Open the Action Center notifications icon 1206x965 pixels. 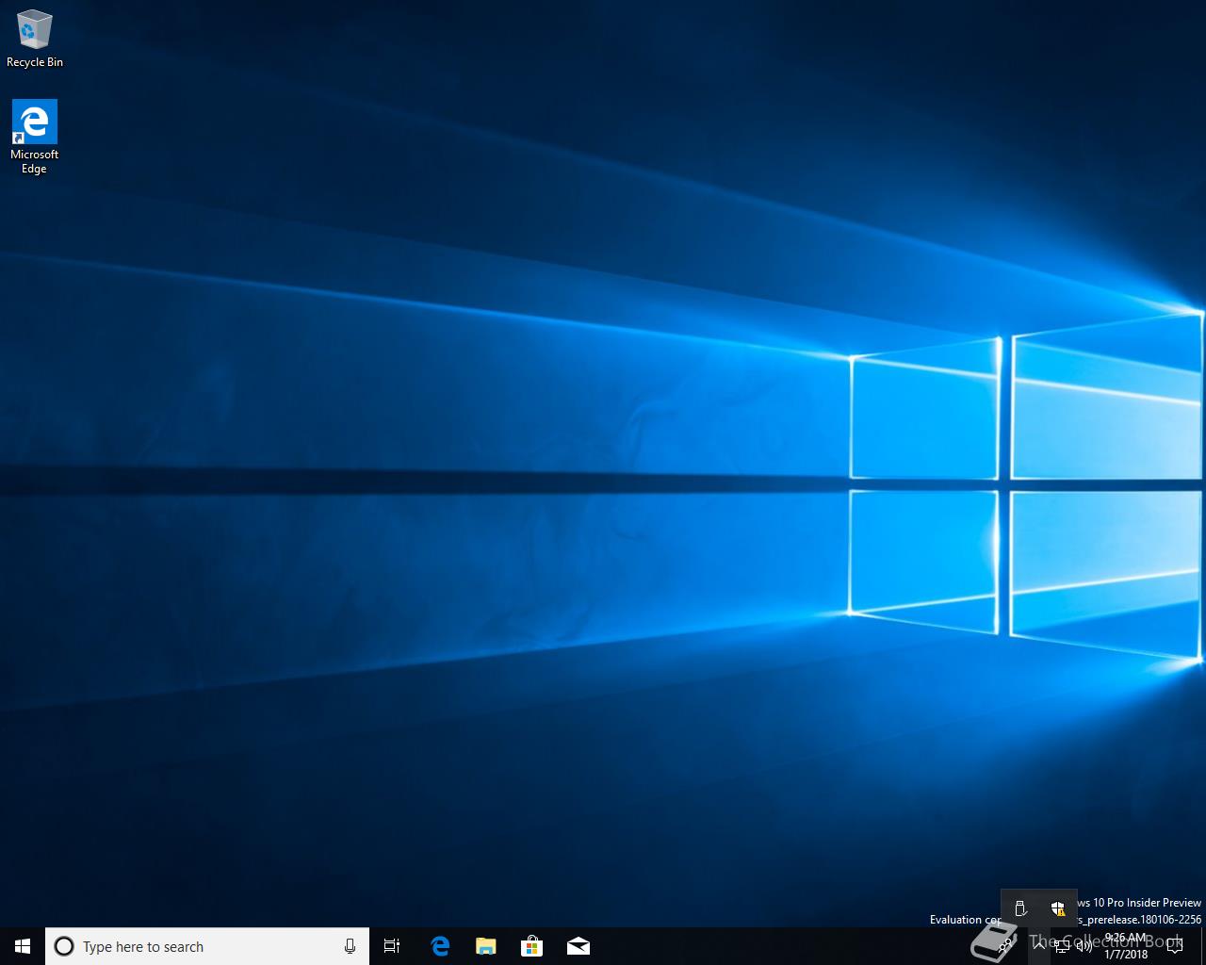coord(1174,946)
